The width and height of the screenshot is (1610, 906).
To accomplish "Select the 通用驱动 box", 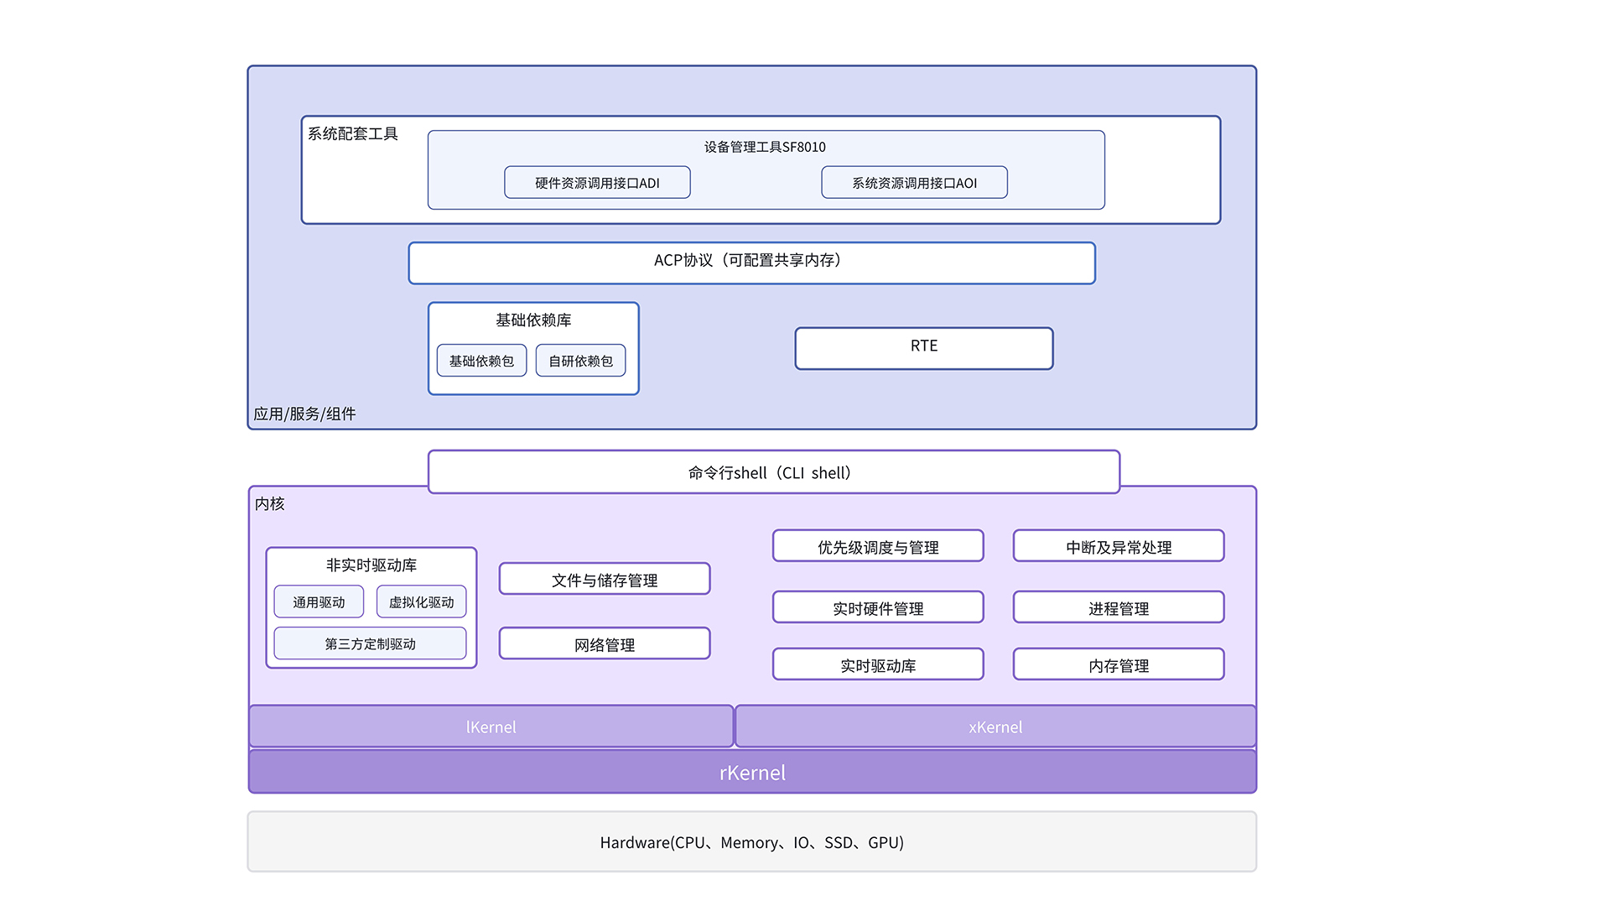I will [319, 601].
